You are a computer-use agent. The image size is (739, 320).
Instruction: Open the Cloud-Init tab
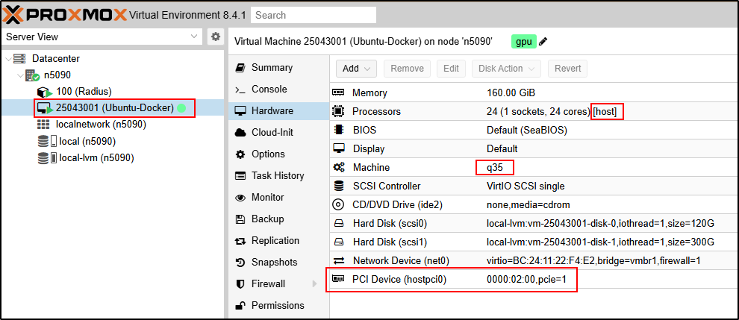[x=278, y=133]
